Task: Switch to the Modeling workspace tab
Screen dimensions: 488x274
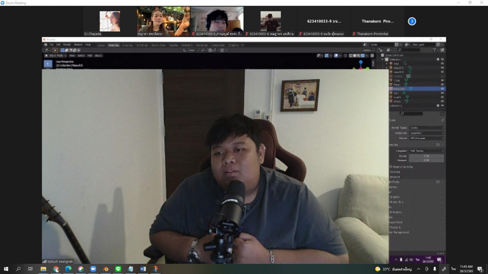Action: click(x=113, y=45)
